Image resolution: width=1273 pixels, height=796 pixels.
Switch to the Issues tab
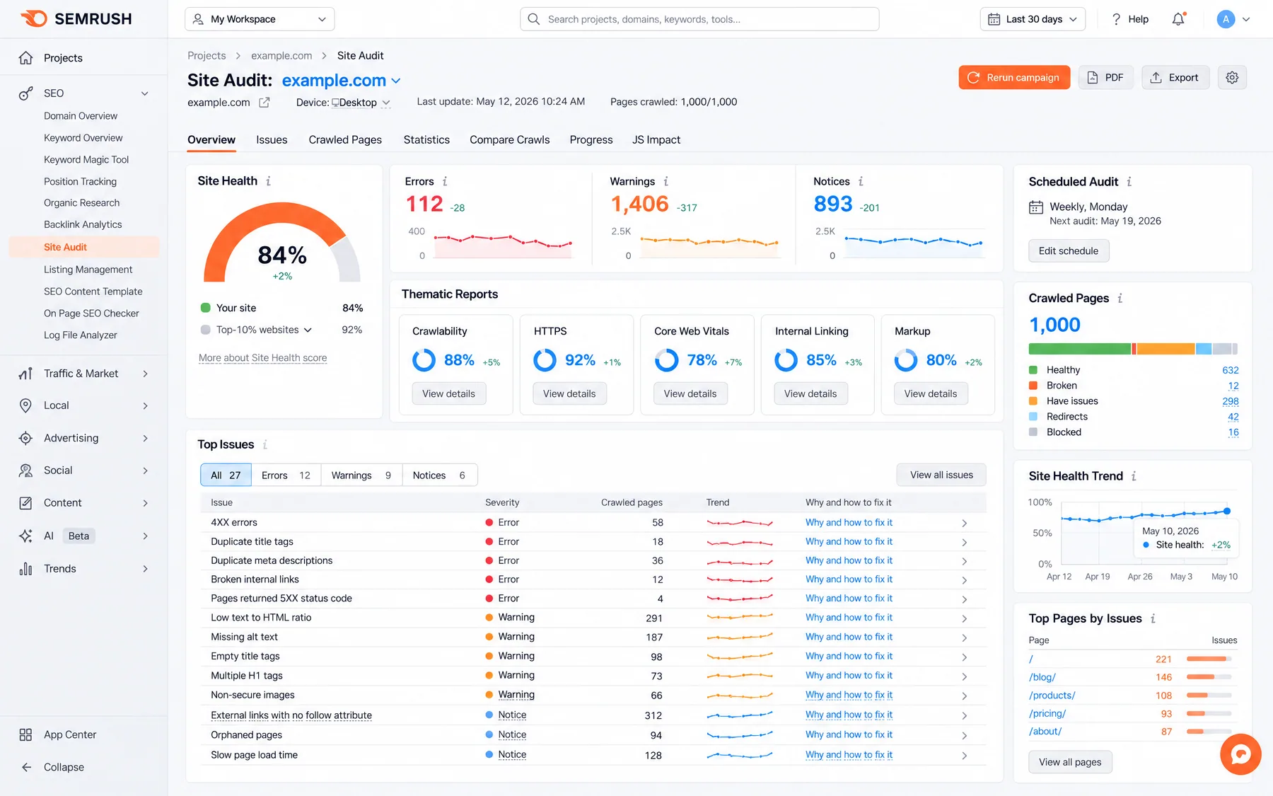pos(272,140)
